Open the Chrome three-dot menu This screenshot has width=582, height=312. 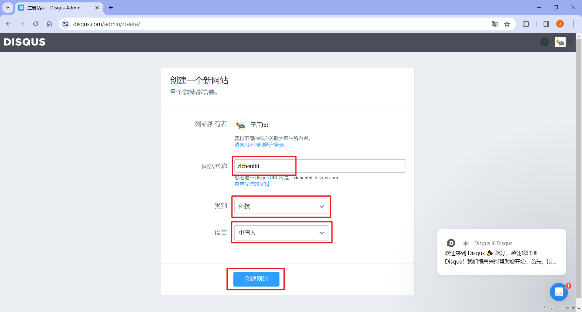coord(574,24)
